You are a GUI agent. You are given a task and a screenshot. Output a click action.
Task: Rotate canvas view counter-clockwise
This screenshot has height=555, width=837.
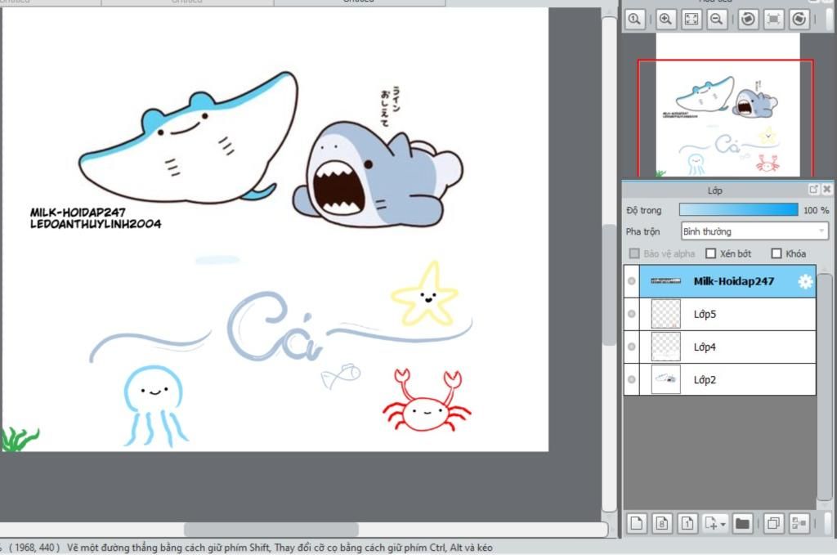point(748,20)
